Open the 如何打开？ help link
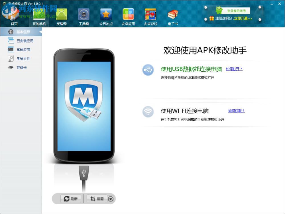Viewport: 285px width, 214px height. point(234,69)
